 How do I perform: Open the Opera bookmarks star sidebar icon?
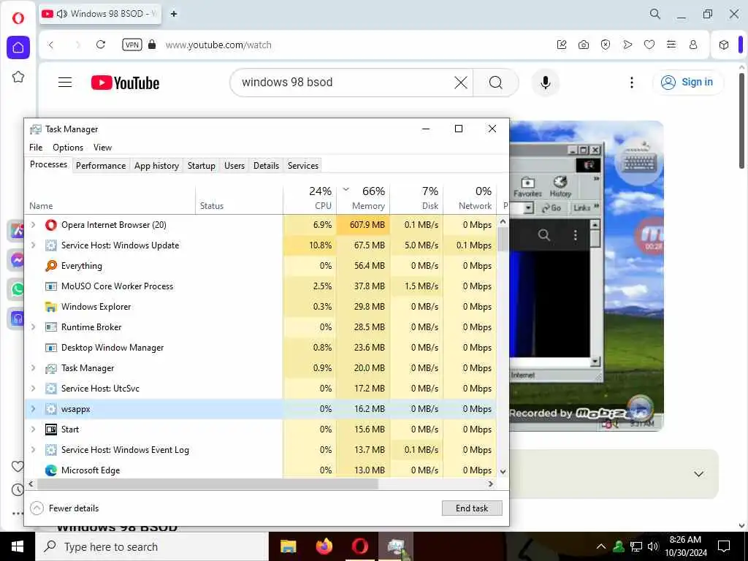(18, 77)
